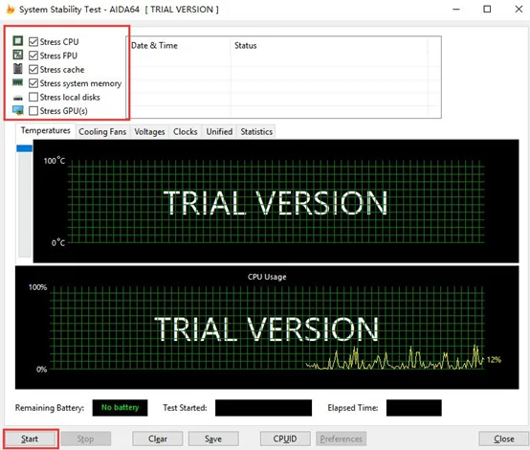
Task: Enable the Stress local disks checkbox
Action: tap(33, 97)
